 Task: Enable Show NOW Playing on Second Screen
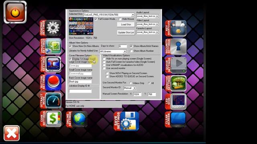pos(107,73)
